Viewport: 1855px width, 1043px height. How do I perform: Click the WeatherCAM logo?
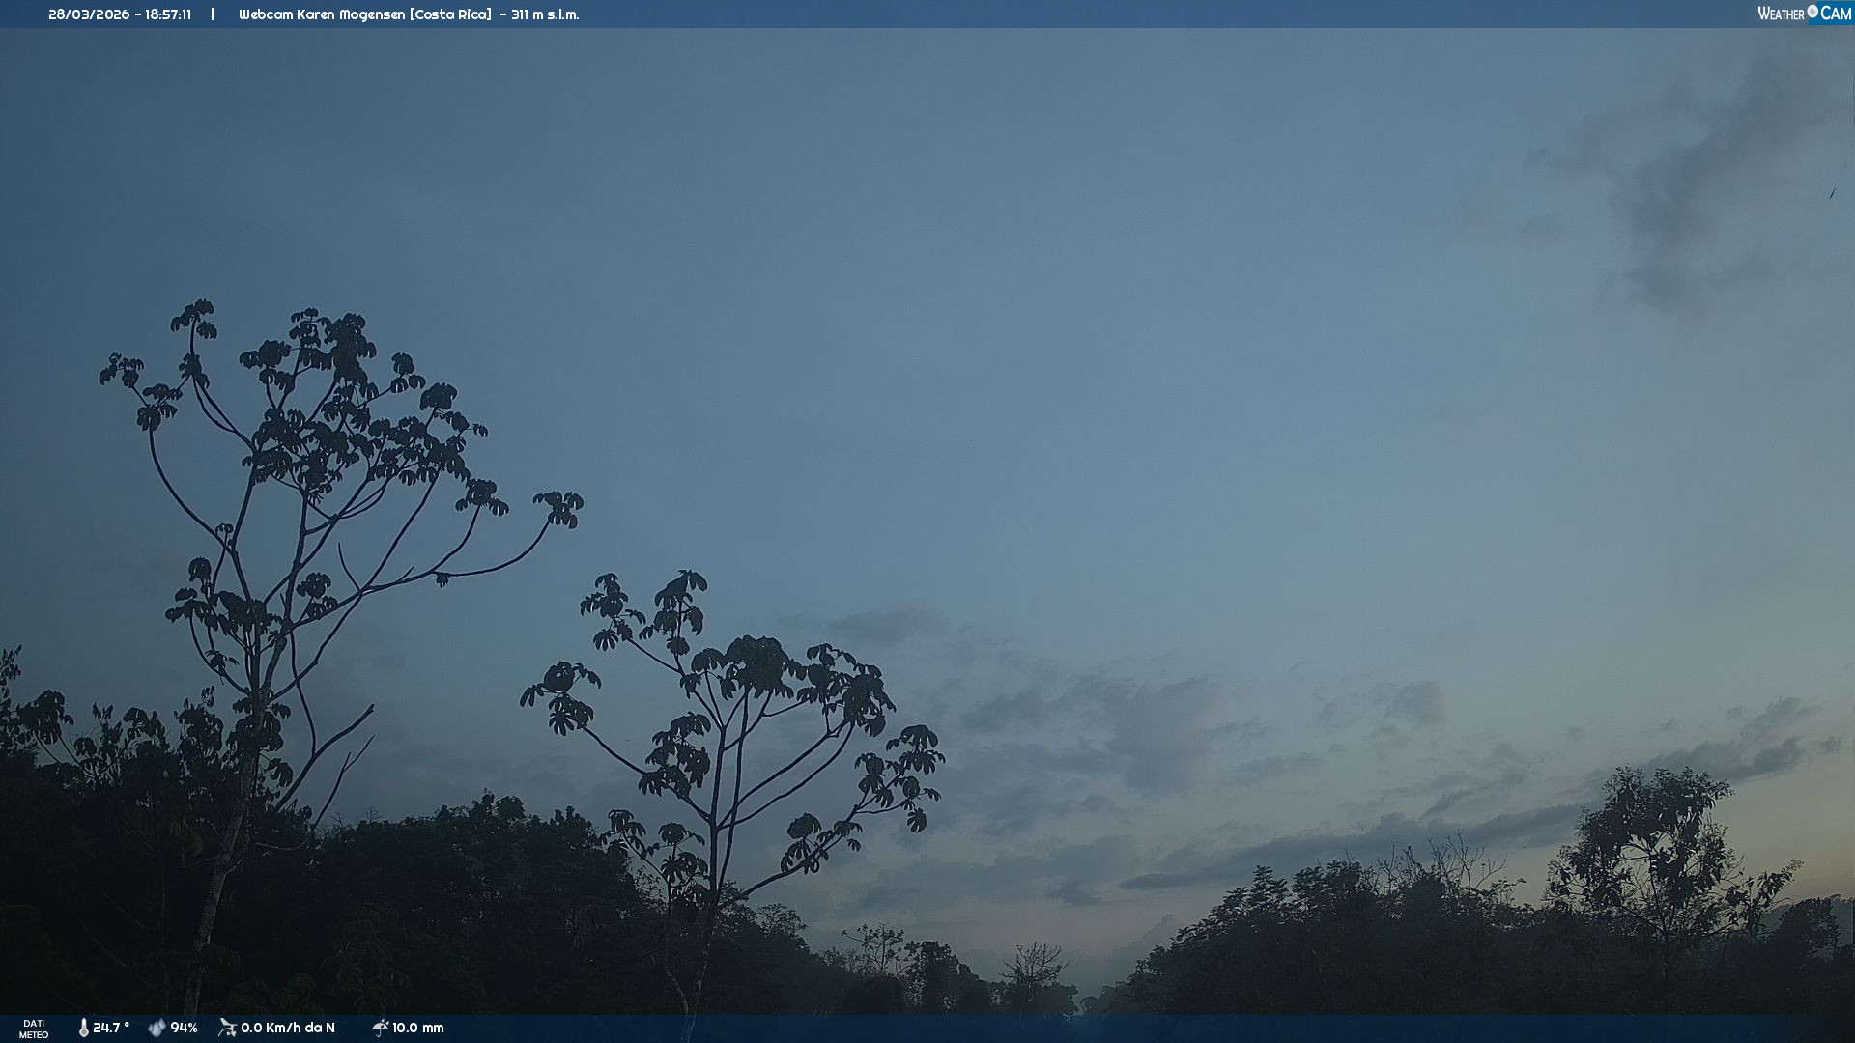click(x=1804, y=14)
